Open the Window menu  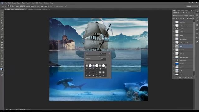pos(46,3)
